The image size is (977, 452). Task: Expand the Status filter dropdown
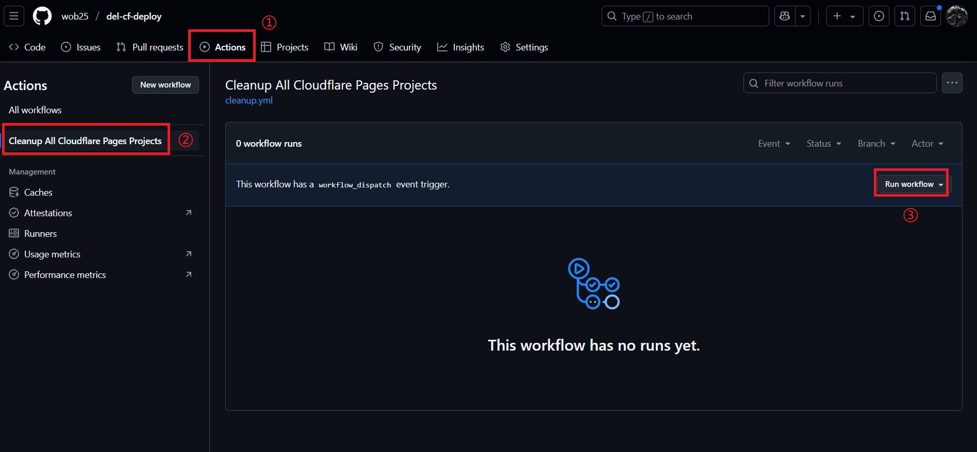click(824, 144)
